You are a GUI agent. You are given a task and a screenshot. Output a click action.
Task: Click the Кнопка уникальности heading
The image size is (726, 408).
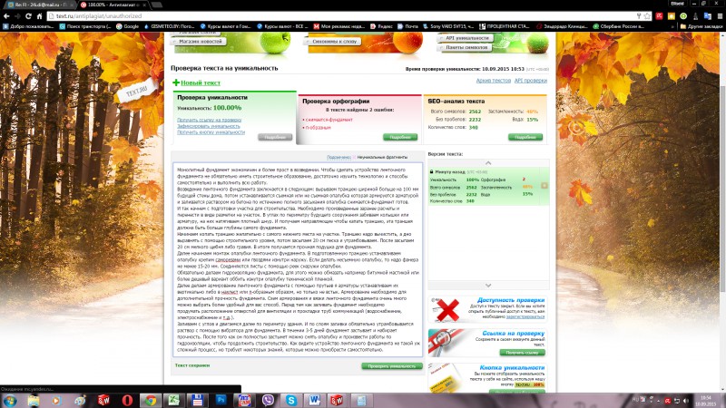click(512, 367)
